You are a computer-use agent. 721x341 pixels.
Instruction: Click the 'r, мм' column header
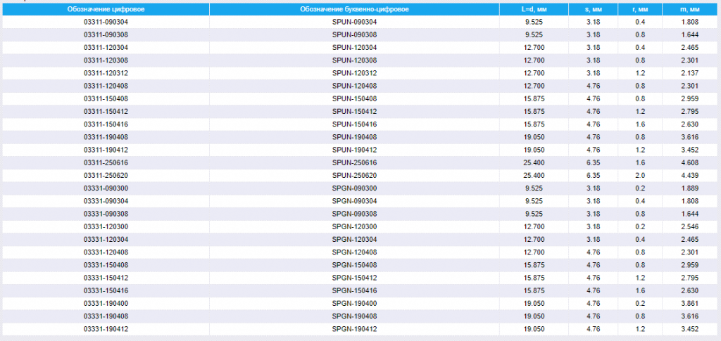coord(640,9)
